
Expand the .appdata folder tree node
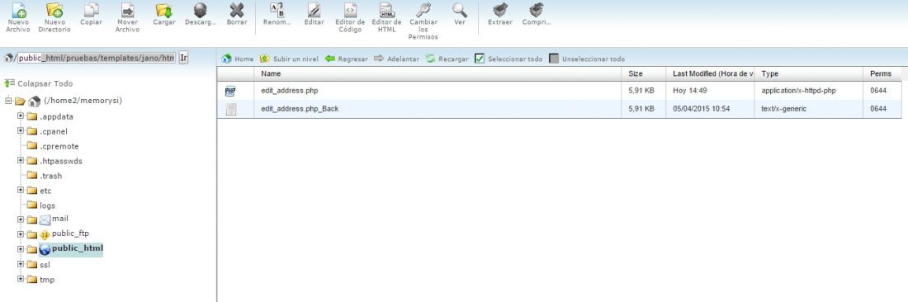click(x=21, y=116)
